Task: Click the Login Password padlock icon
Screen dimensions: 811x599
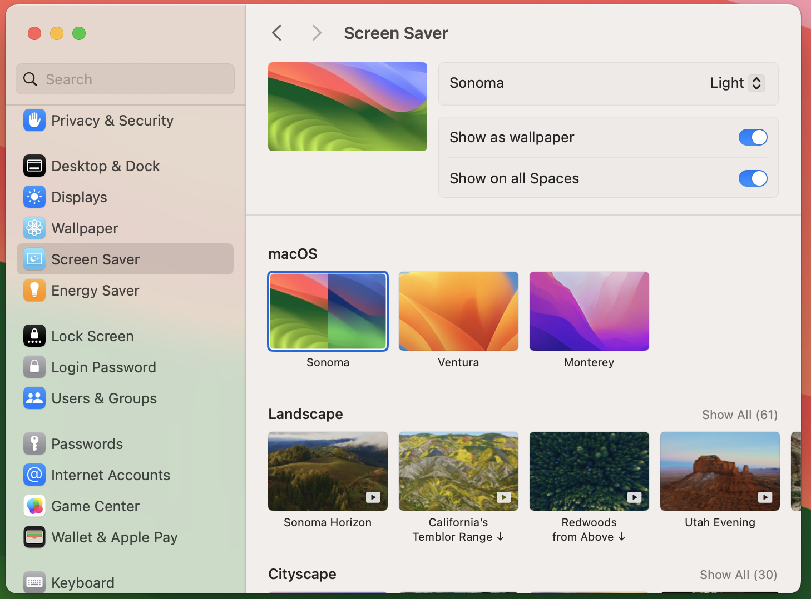Action: click(x=34, y=367)
